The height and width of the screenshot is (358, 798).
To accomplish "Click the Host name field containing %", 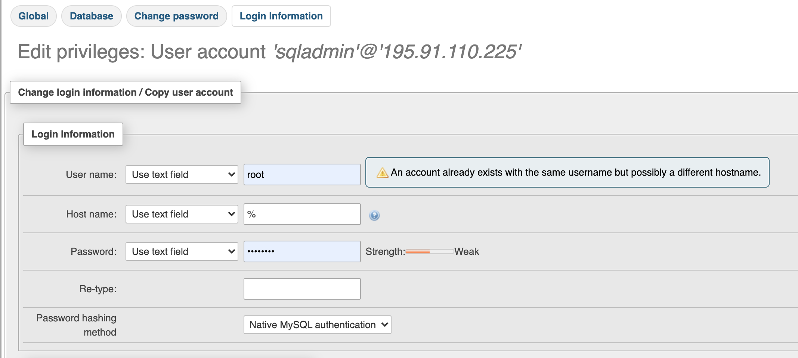I will tap(302, 214).
